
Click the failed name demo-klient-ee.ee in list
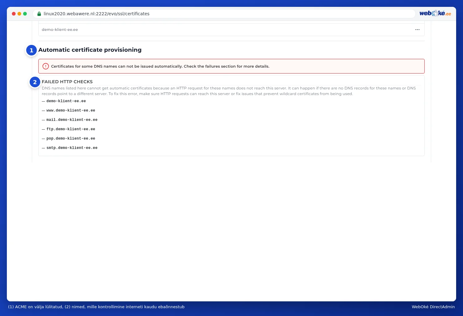[x=66, y=101]
